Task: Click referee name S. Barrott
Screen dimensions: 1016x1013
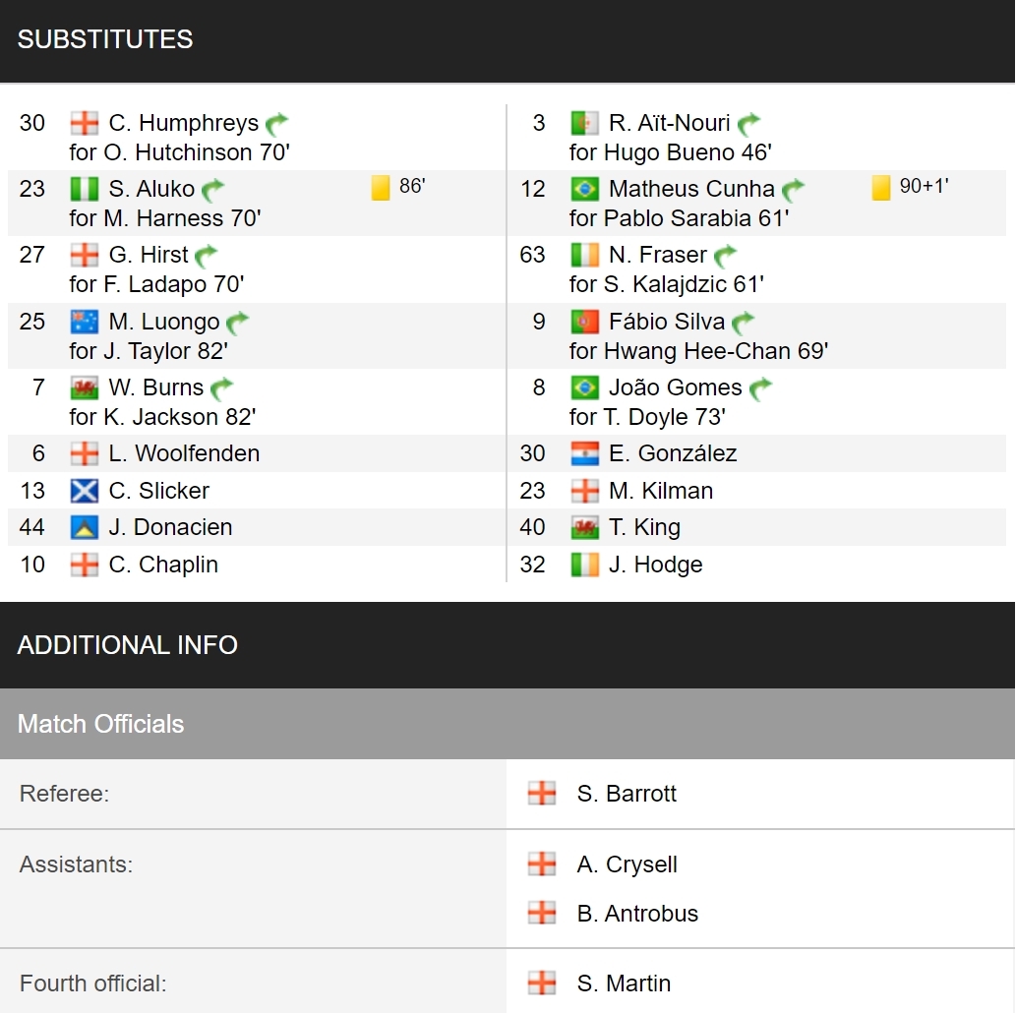Action: [x=627, y=794]
